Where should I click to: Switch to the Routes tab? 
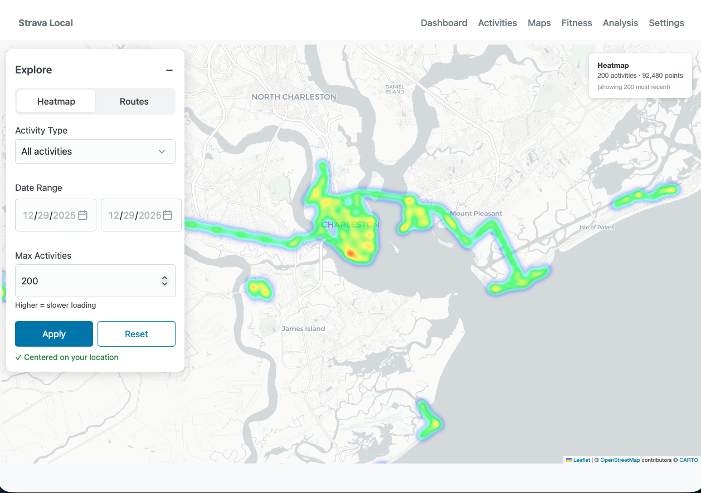coord(134,101)
